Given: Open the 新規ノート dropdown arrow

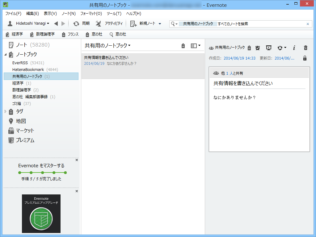Looking at the screenshot, I should coord(159,23).
